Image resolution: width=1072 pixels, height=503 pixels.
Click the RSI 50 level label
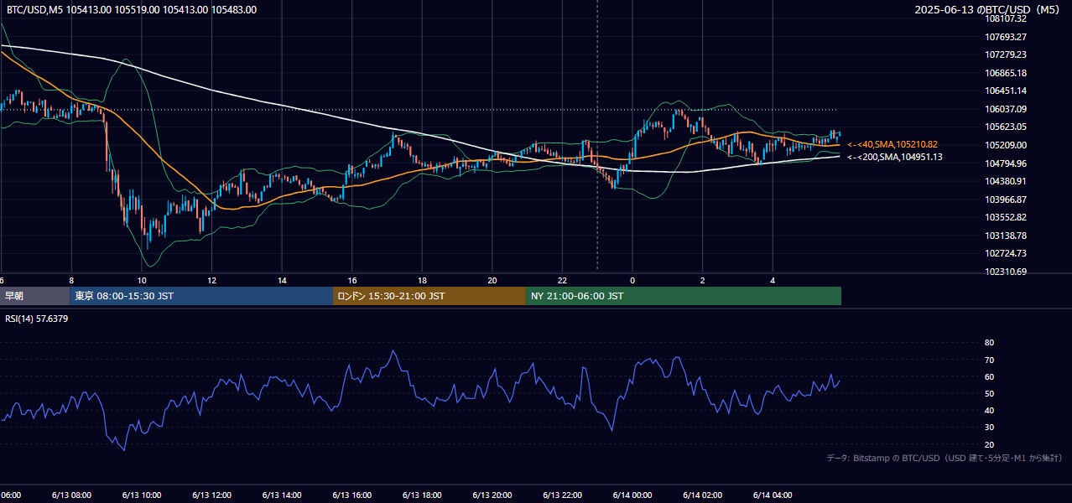coord(989,393)
